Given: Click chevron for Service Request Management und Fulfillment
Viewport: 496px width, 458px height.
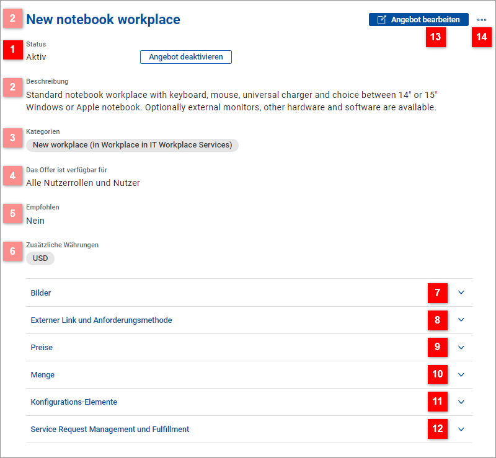Looking at the screenshot, I should (461, 429).
